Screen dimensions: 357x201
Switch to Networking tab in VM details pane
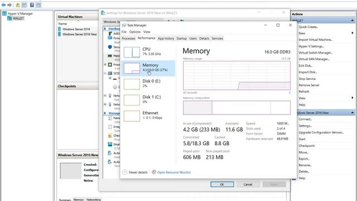(x=93, y=199)
